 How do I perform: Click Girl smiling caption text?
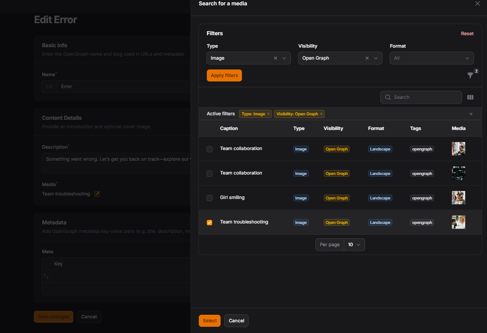click(232, 197)
